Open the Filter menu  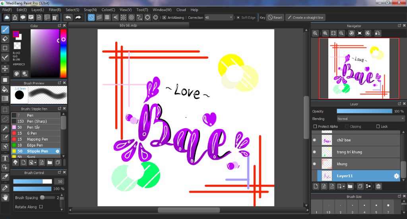click(x=55, y=10)
